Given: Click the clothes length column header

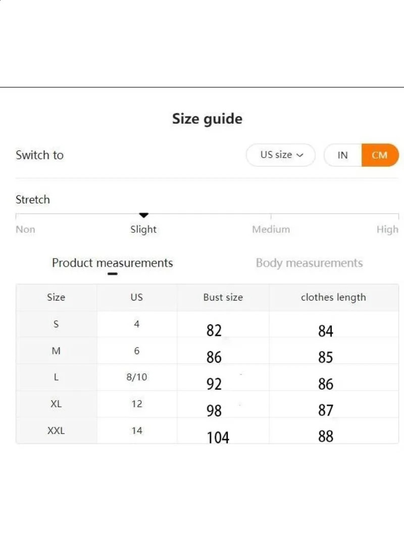Looking at the screenshot, I should [333, 298].
